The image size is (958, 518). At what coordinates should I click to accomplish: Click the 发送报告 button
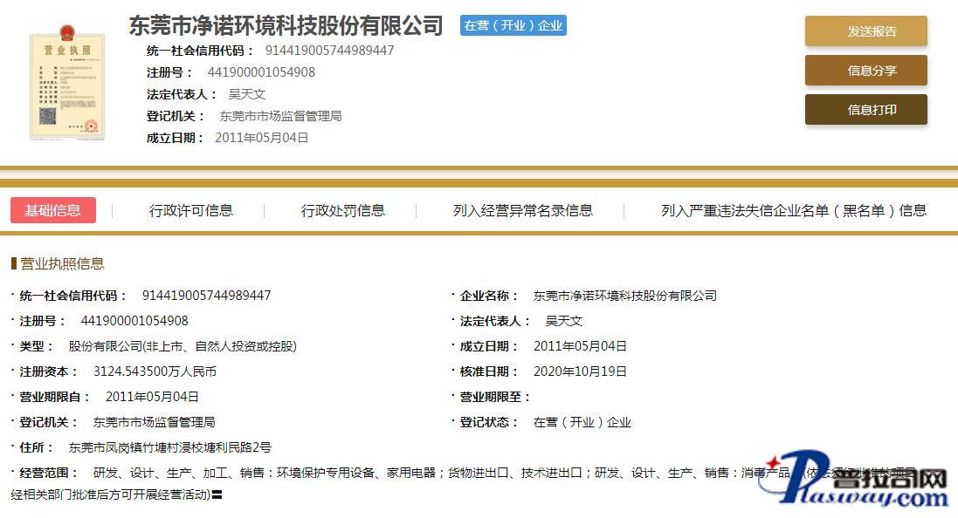coord(865,31)
